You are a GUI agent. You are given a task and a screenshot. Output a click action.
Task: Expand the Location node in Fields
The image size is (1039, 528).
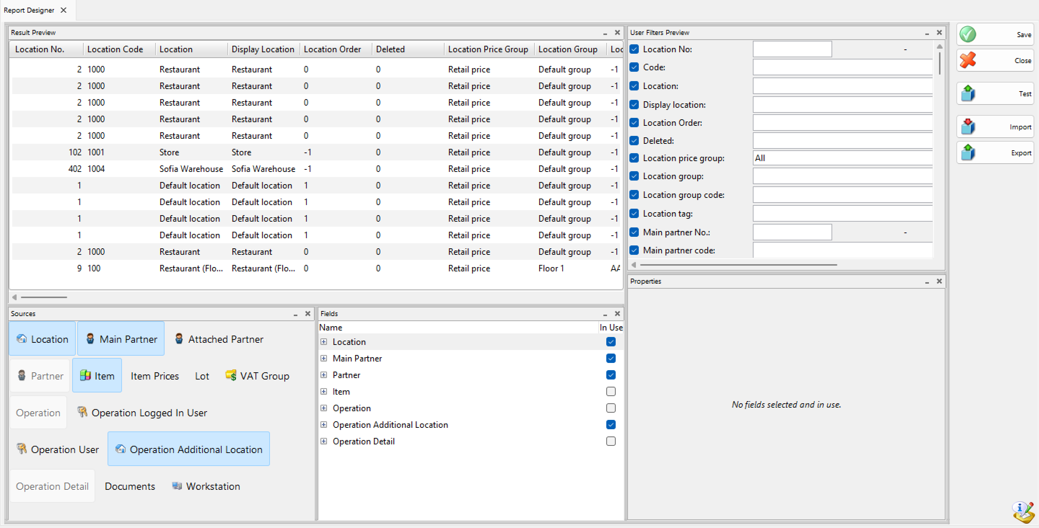pyautogui.click(x=323, y=342)
